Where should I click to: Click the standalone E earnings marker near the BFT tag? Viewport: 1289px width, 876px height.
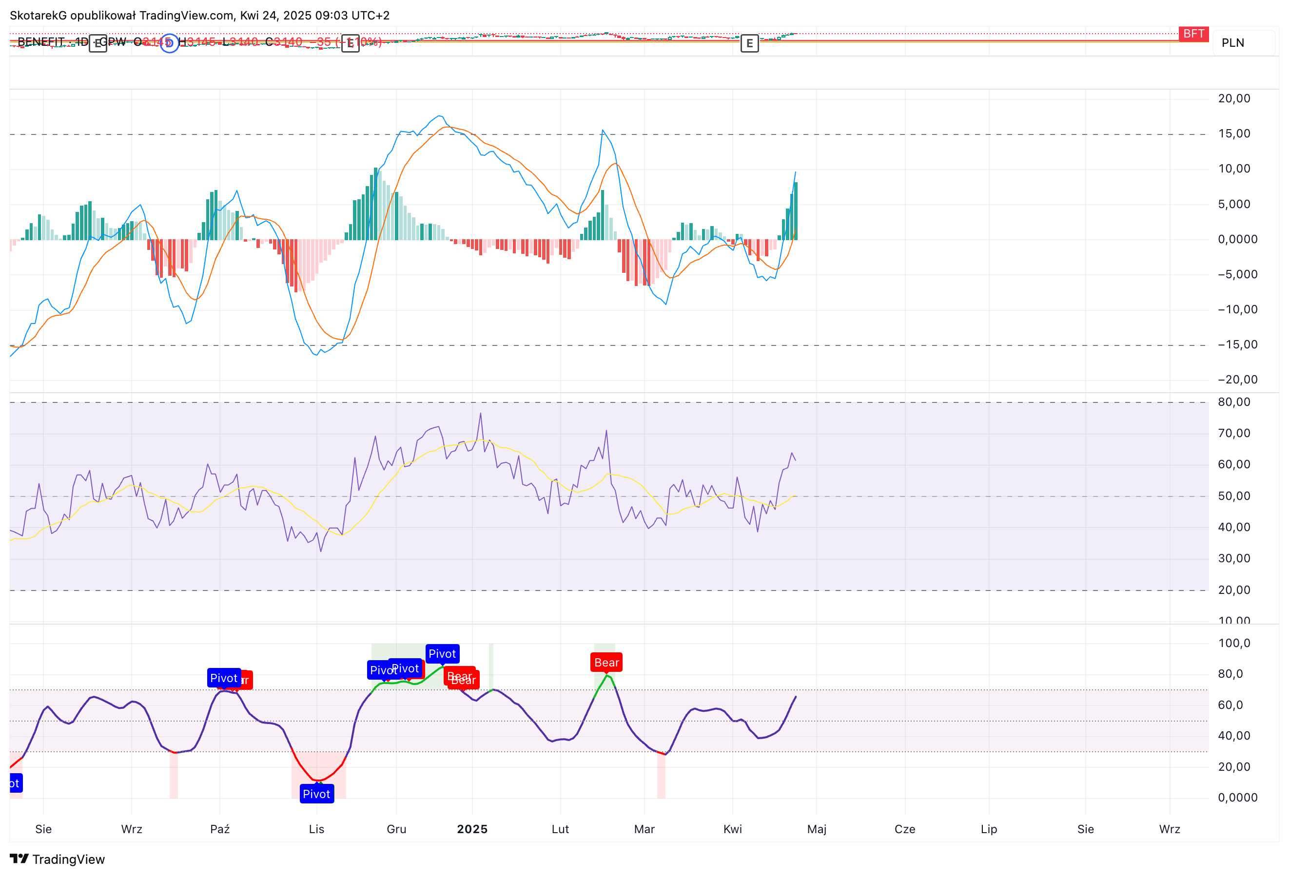coord(749,43)
